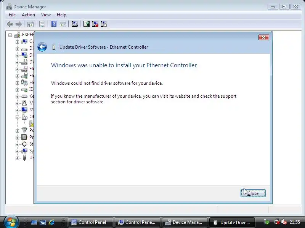Click the blue question-mark Help toolbar icon
Screen dimensions: 305x228
54,24
